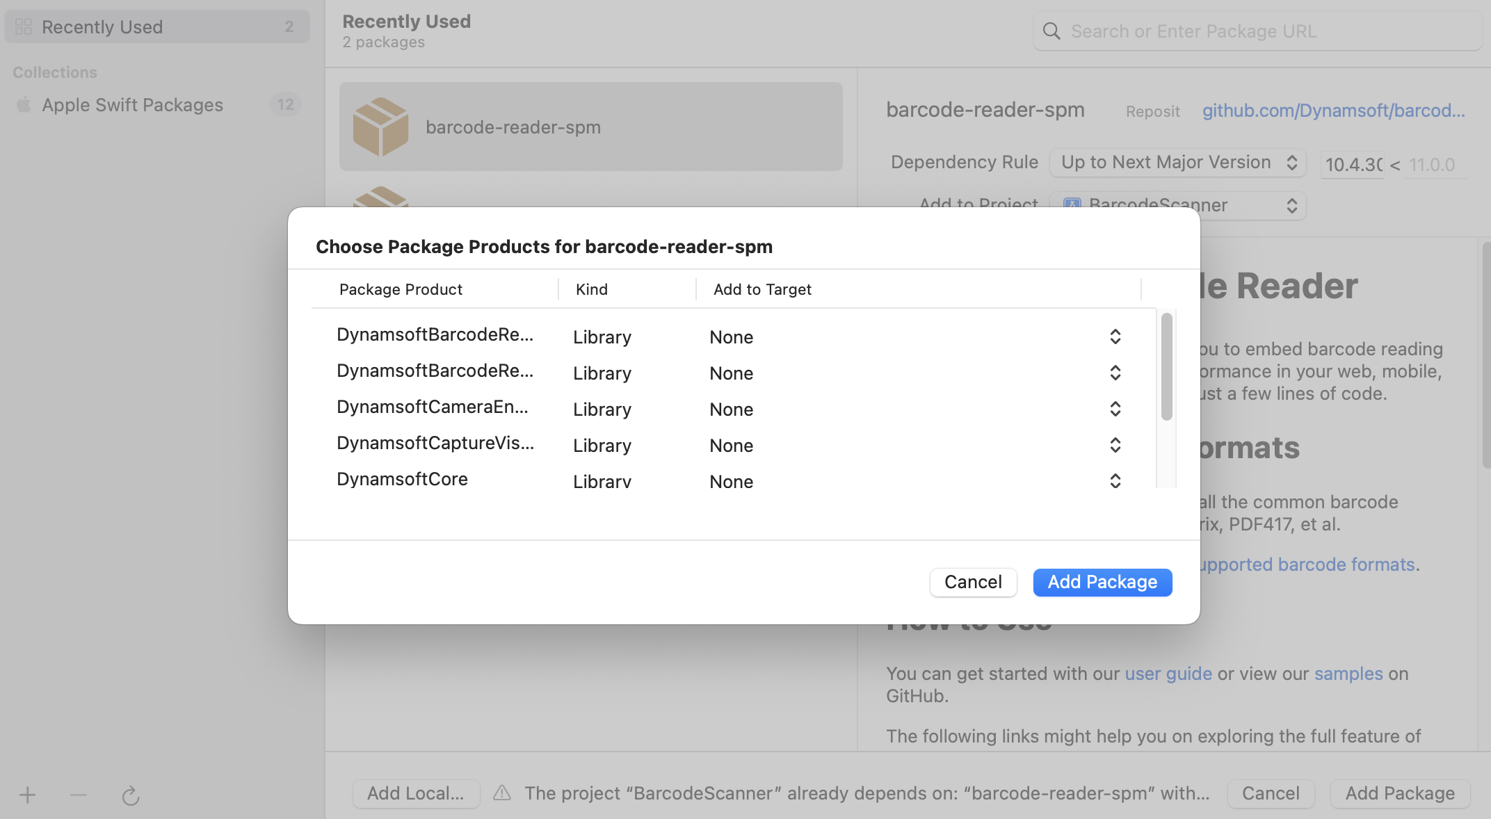The height and width of the screenshot is (819, 1491).
Task: Select Recently Used in sidebar
Action: [102, 26]
